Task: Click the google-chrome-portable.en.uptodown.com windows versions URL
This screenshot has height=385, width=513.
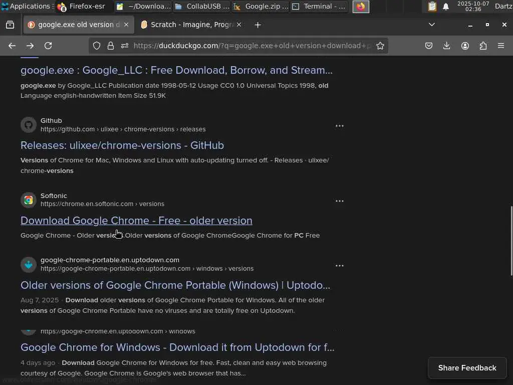Action: coord(147,269)
